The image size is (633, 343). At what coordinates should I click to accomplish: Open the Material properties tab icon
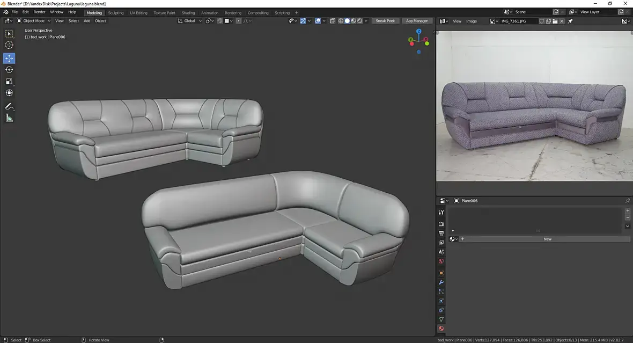[441, 329]
